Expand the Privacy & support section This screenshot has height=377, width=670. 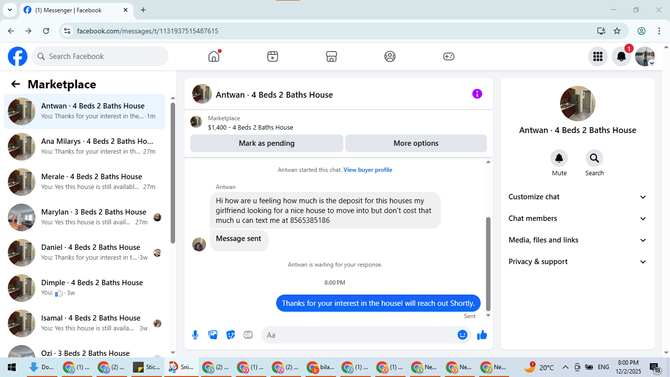point(578,262)
